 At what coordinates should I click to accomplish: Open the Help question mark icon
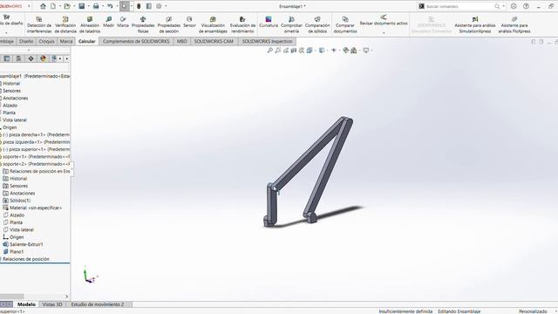point(526,6)
